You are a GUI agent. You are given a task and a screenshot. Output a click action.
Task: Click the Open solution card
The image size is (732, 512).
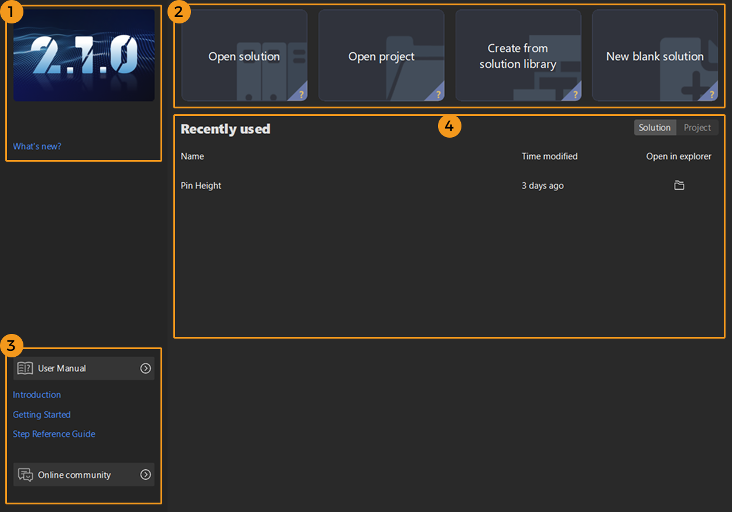tap(244, 56)
